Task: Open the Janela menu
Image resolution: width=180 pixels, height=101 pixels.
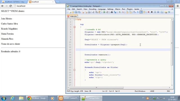Action: 137,9
